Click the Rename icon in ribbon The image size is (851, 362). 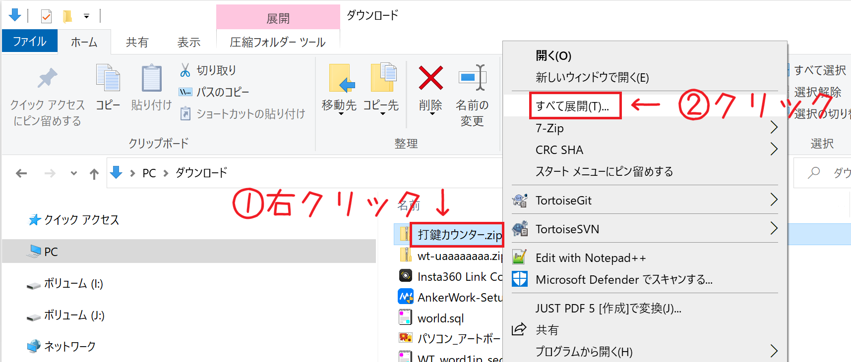pos(472,78)
